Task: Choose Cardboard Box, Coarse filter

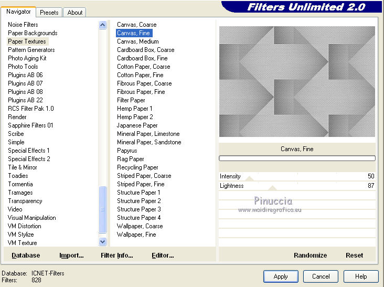Action: 146,50
